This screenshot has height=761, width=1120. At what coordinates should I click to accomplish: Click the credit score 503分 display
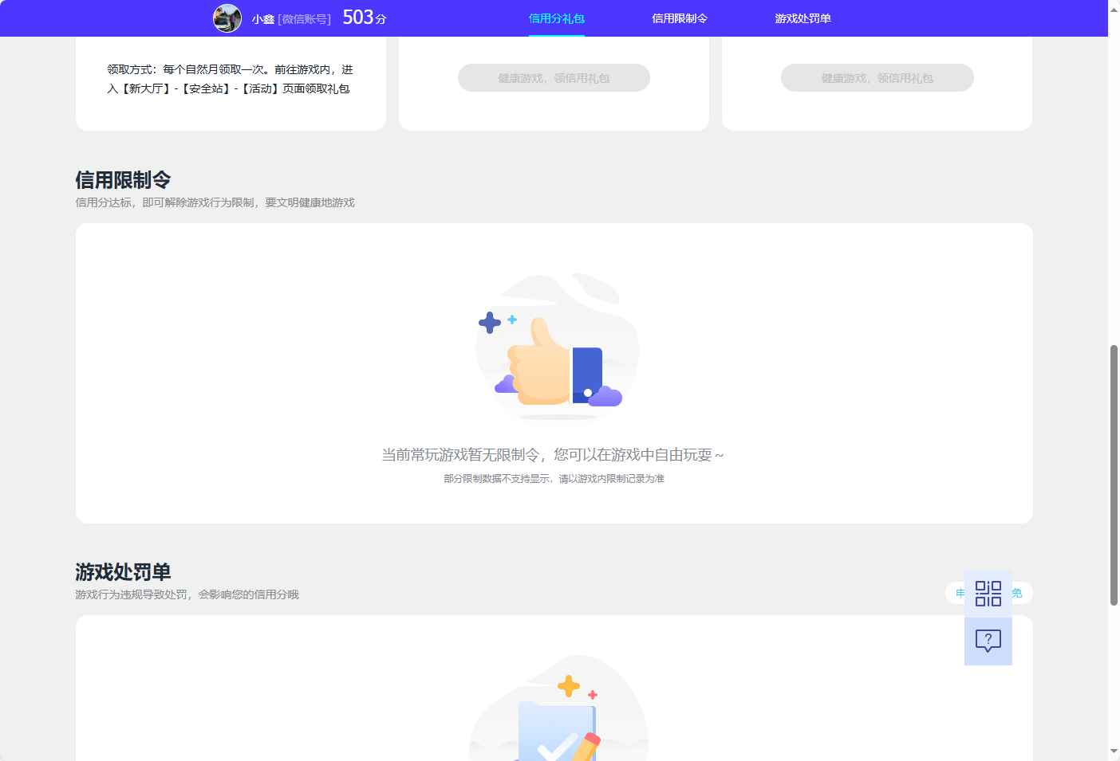pyautogui.click(x=363, y=17)
